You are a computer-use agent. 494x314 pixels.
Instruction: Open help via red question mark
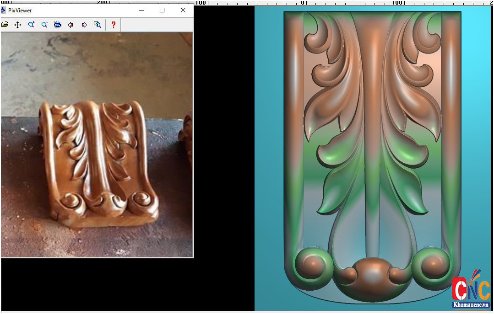click(x=114, y=25)
